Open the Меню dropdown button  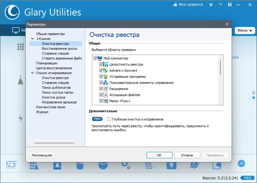coord(245,30)
